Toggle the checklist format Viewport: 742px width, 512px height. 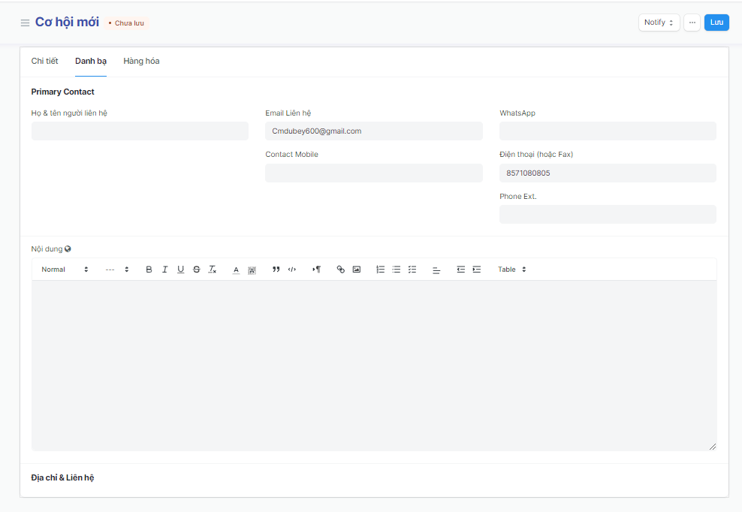412,270
